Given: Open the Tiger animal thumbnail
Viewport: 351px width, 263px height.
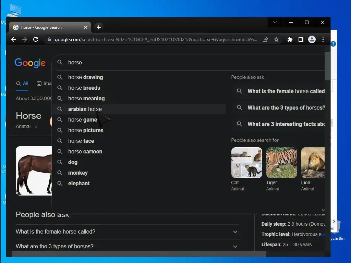Looking at the screenshot, I should (282, 163).
